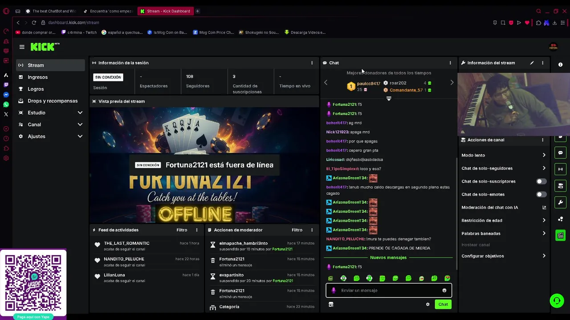Click green clapperboard icon in right sidebar

pyautogui.click(x=560, y=235)
